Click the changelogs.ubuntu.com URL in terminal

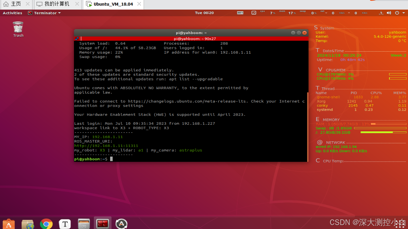pyautogui.click(x=188, y=101)
